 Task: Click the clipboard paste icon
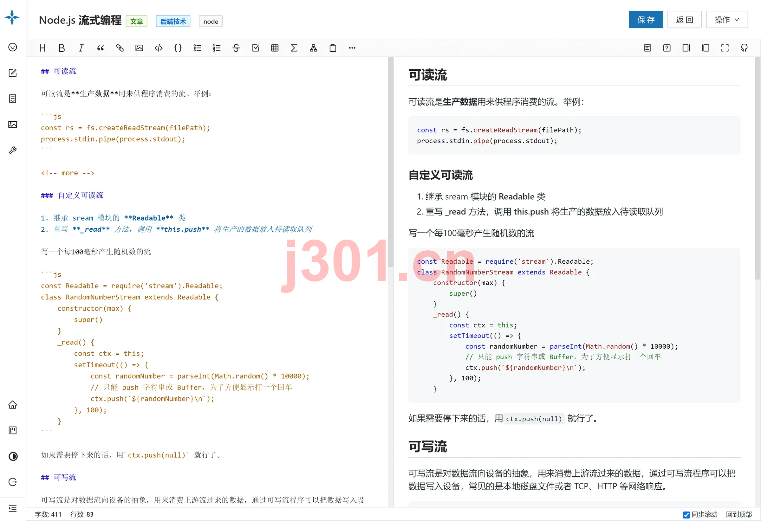(x=333, y=48)
